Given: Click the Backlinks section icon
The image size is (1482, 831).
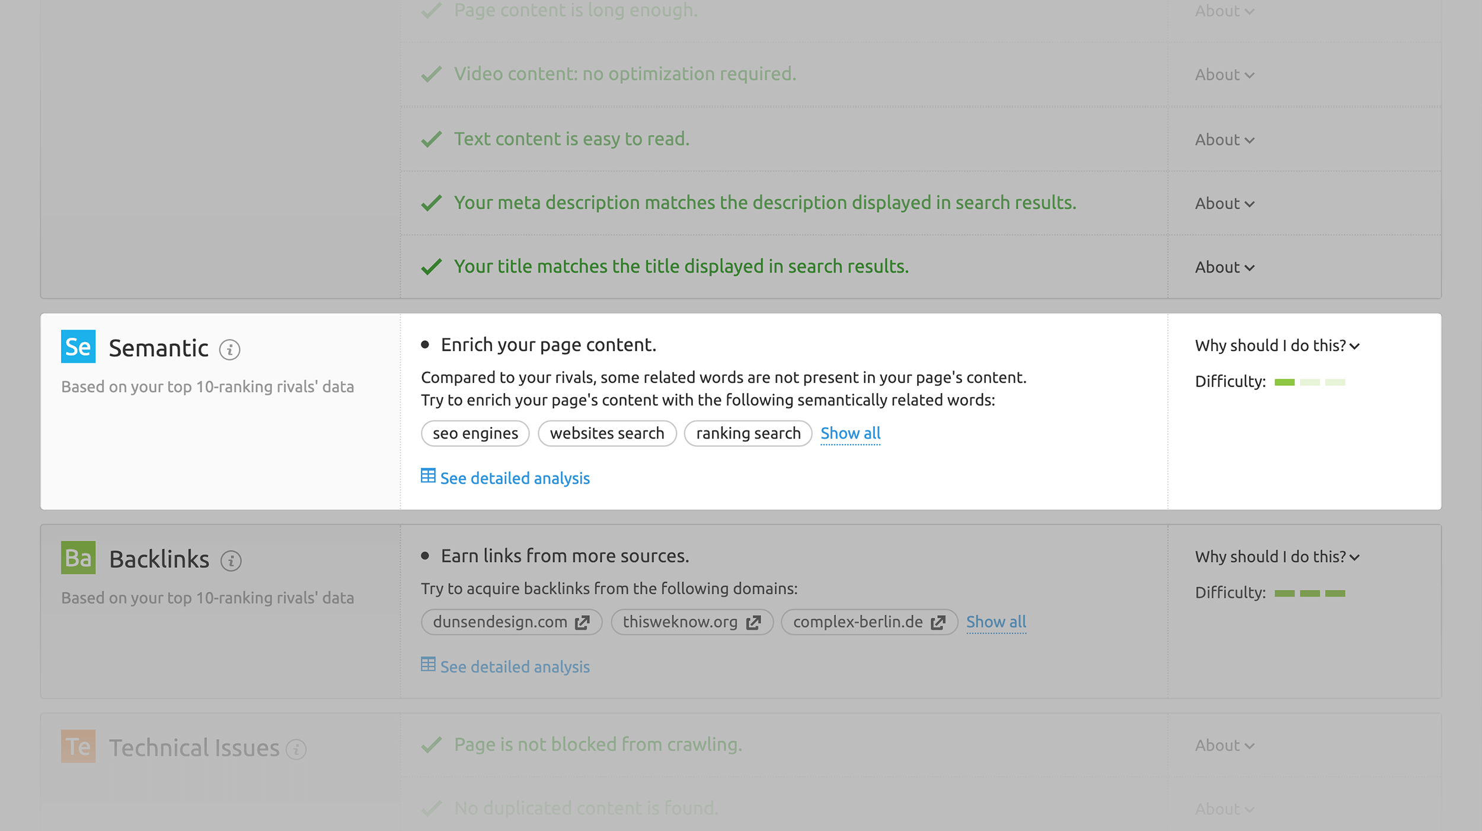Looking at the screenshot, I should click(77, 557).
